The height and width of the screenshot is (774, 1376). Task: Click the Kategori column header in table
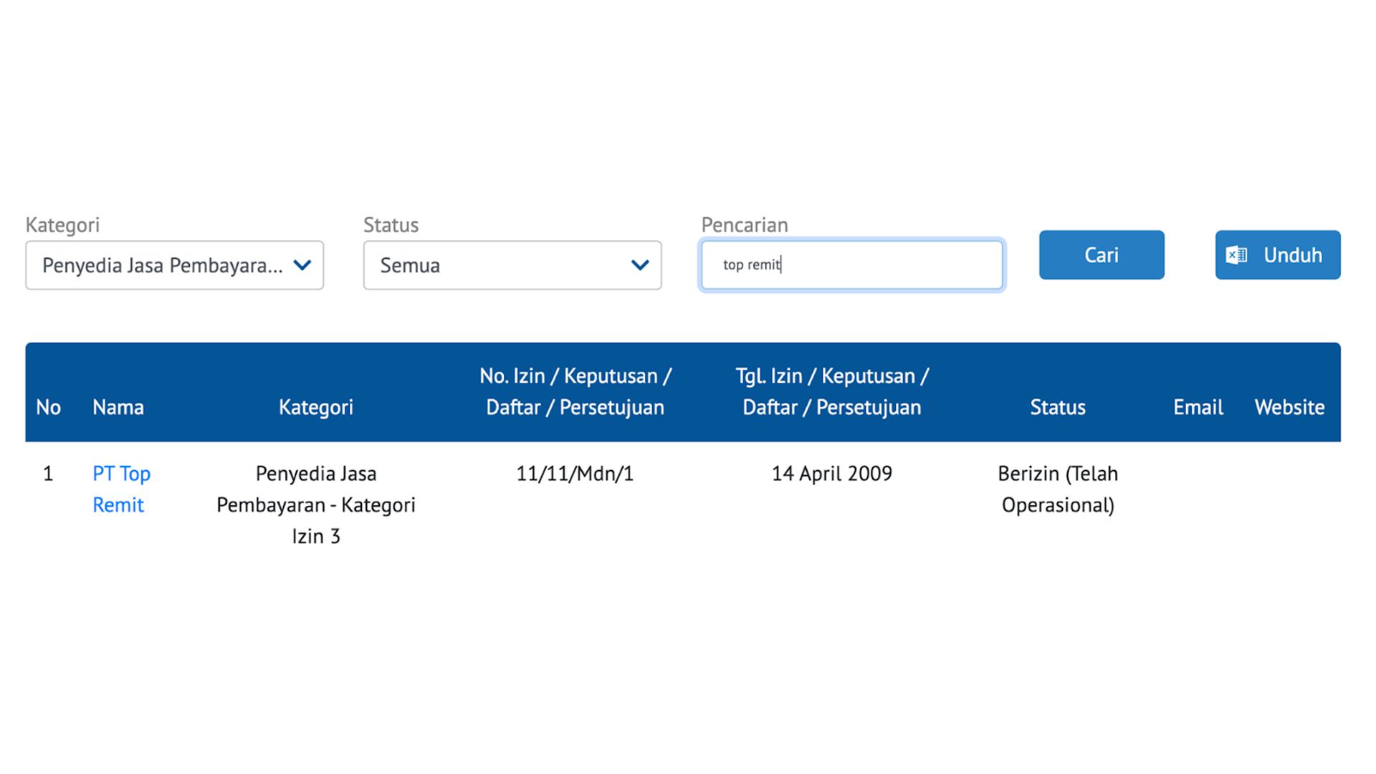pos(316,407)
